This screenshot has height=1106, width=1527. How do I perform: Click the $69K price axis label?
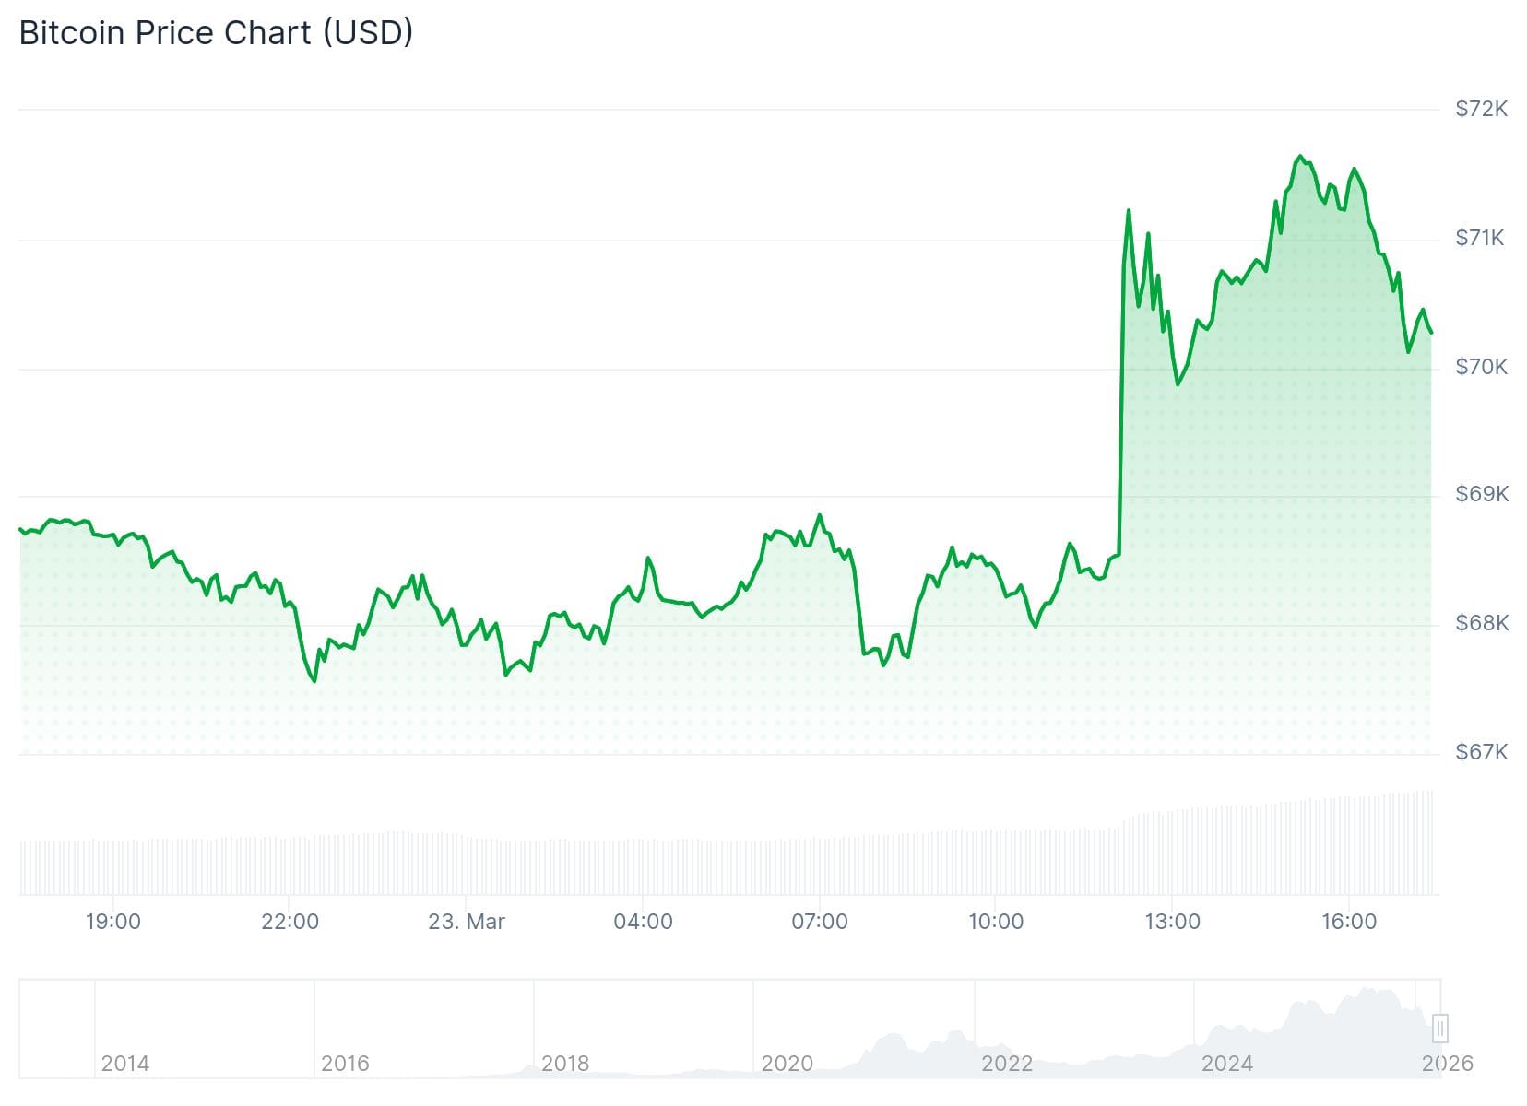[x=1481, y=494]
